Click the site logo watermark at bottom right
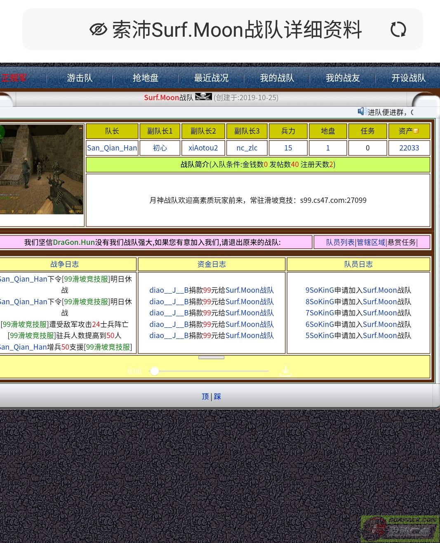The image size is (440, 543). point(399,529)
